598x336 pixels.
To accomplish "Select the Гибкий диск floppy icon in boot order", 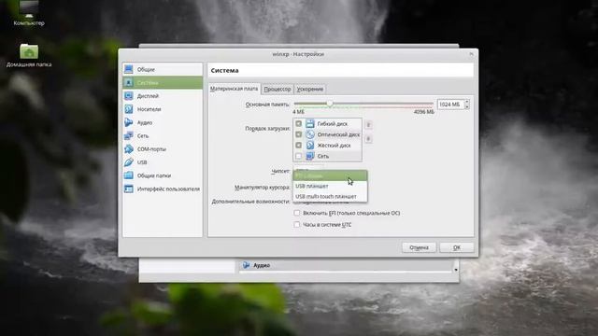I will [310, 124].
